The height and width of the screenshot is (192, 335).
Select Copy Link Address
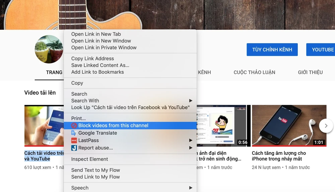(130, 59)
